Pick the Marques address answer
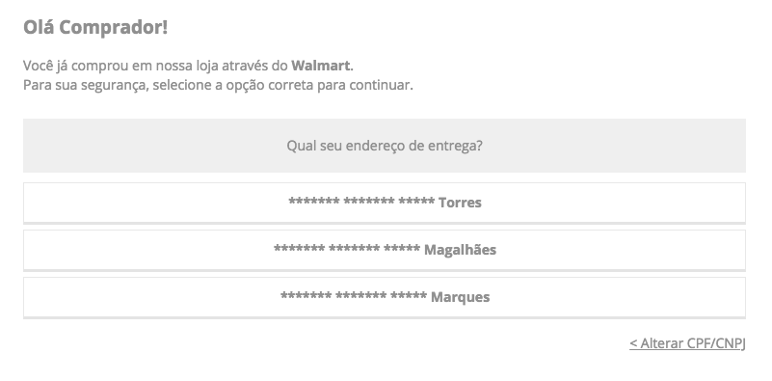This screenshot has width=772, height=381. 384,297
